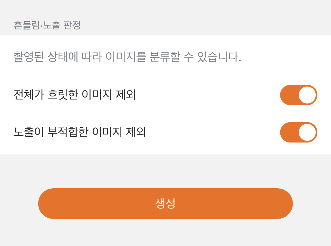Tap the 생성 text on the button

point(165,204)
